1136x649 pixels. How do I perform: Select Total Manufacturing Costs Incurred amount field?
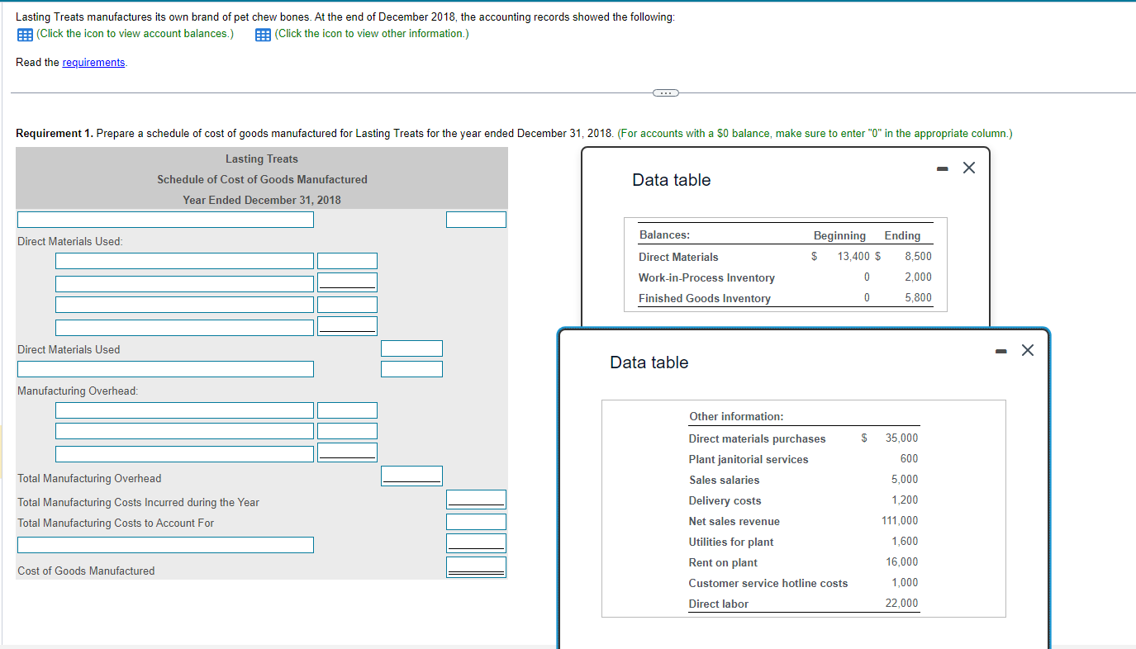(477, 499)
